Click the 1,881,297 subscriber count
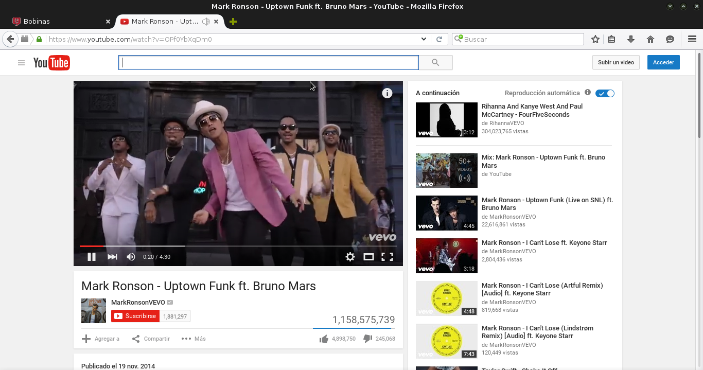Viewport: 703px width, 370px height. click(175, 316)
